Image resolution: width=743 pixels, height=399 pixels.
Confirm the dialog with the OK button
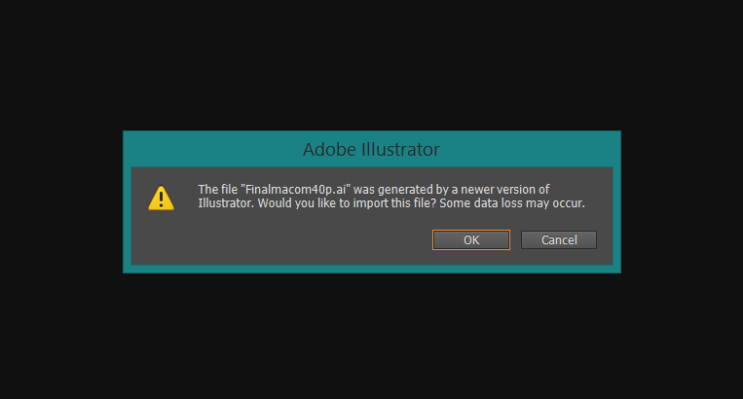click(x=471, y=239)
